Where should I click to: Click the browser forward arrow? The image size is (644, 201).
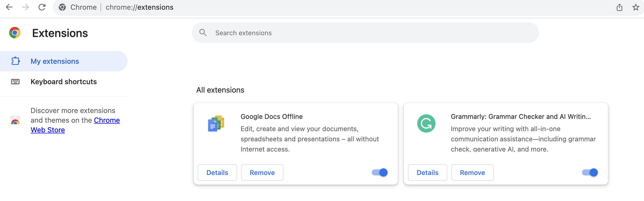[26, 7]
